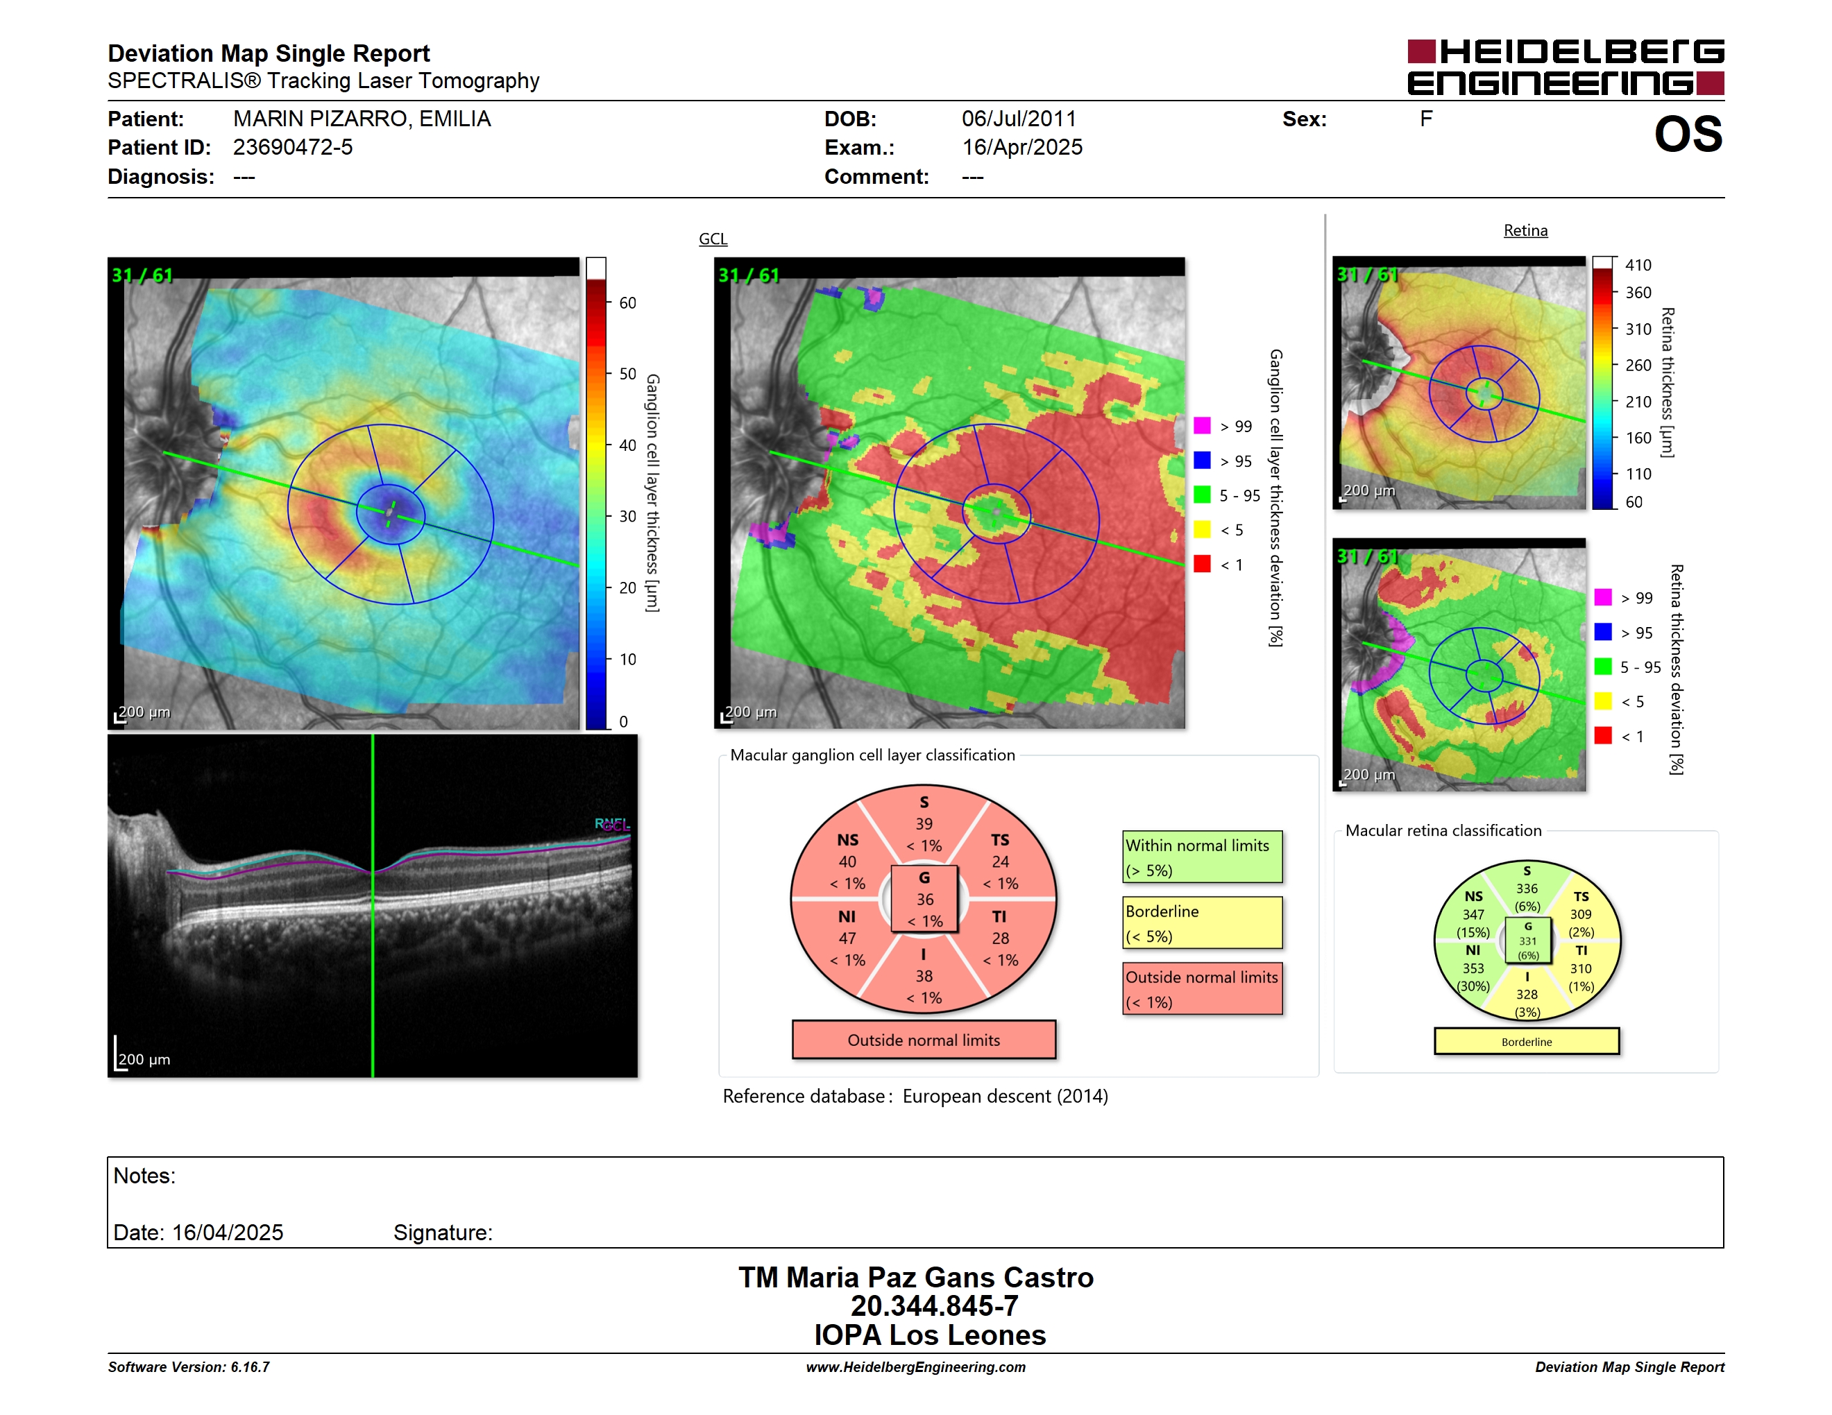
Task: Click 'TM Maria Paz Gans Castro' name
Action: [916, 1278]
